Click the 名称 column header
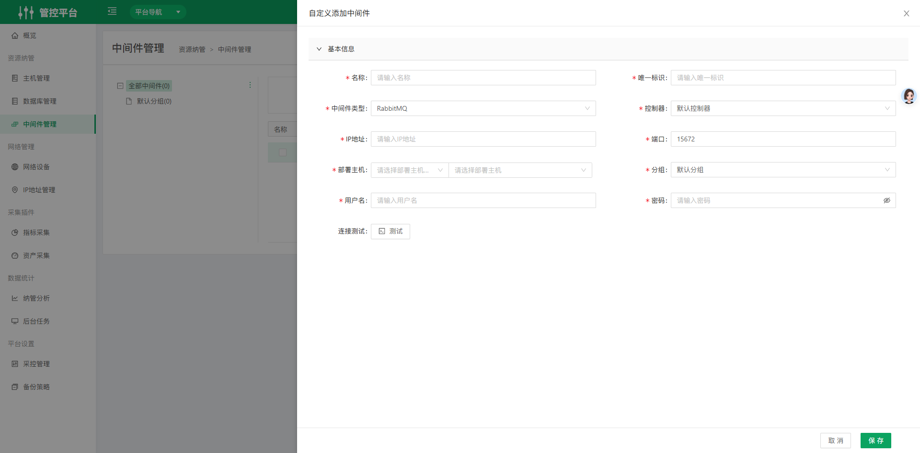920x453 pixels. click(280, 129)
